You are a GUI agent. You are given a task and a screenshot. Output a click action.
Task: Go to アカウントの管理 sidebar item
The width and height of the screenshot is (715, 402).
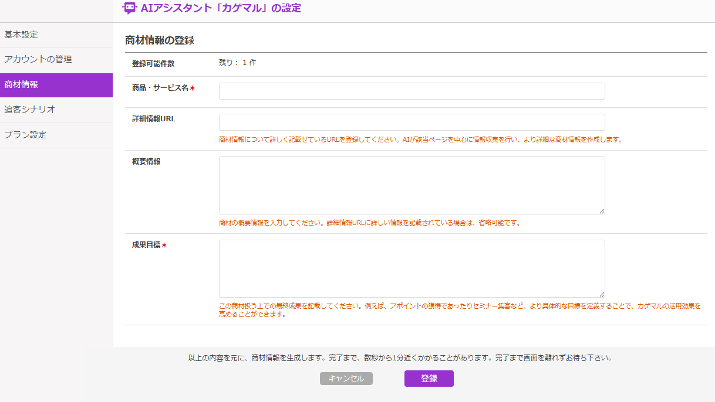click(38, 60)
